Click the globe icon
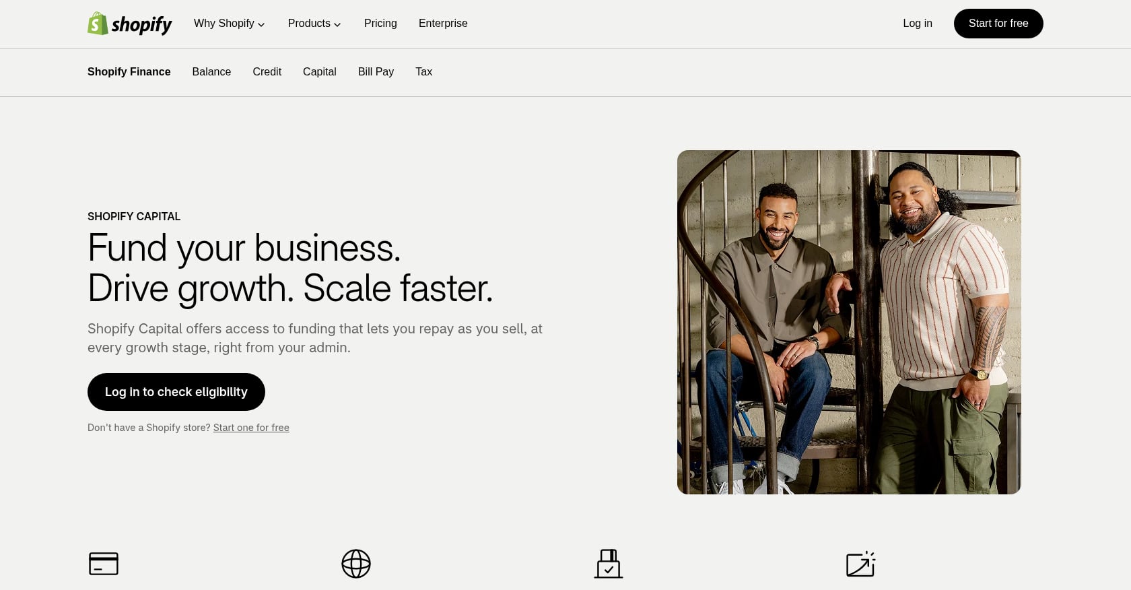The image size is (1131, 590). click(356, 564)
